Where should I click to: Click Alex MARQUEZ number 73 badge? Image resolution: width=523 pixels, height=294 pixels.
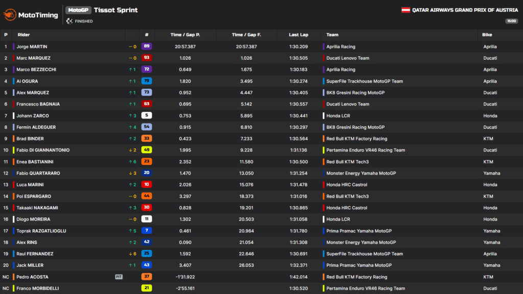point(147,92)
